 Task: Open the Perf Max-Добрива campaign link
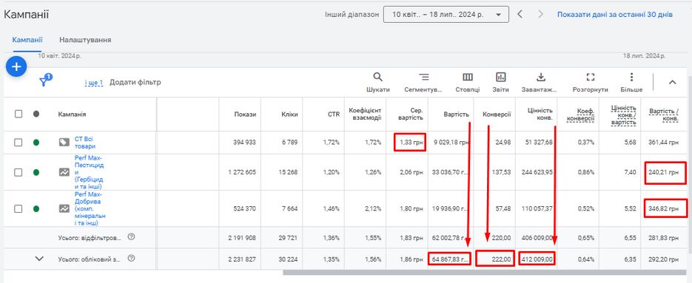[90, 208]
